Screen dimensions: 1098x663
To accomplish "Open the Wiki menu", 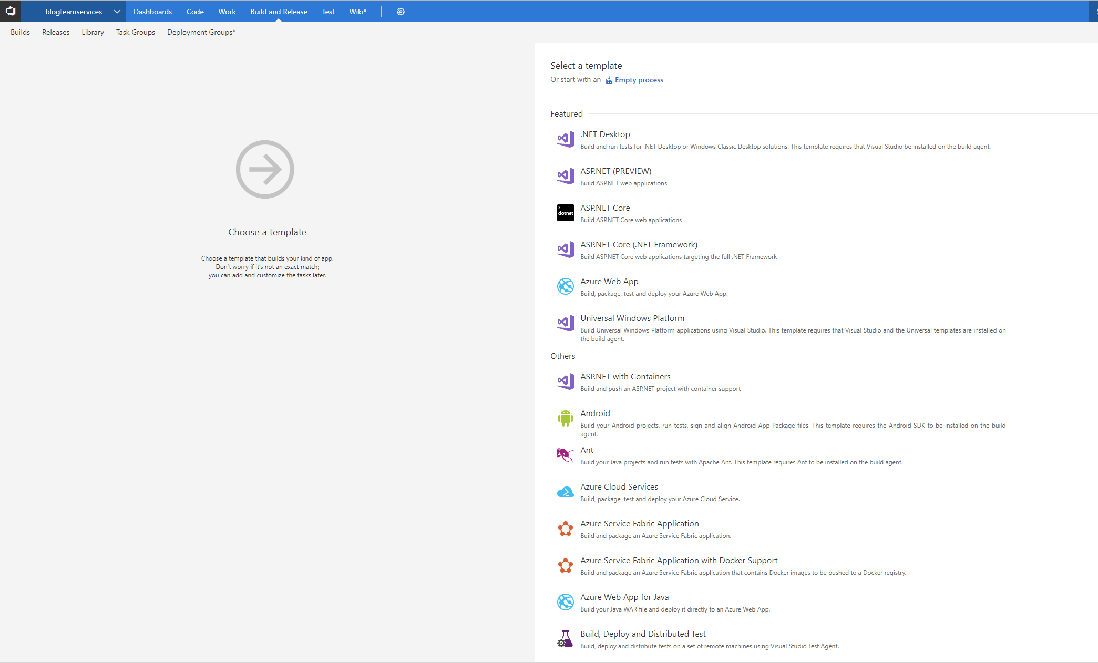I will (358, 12).
